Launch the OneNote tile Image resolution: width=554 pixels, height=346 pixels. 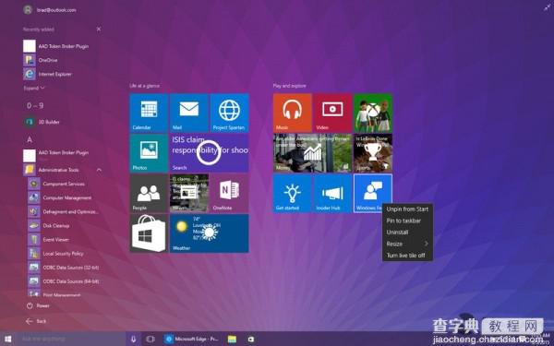(x=229, y=193)
